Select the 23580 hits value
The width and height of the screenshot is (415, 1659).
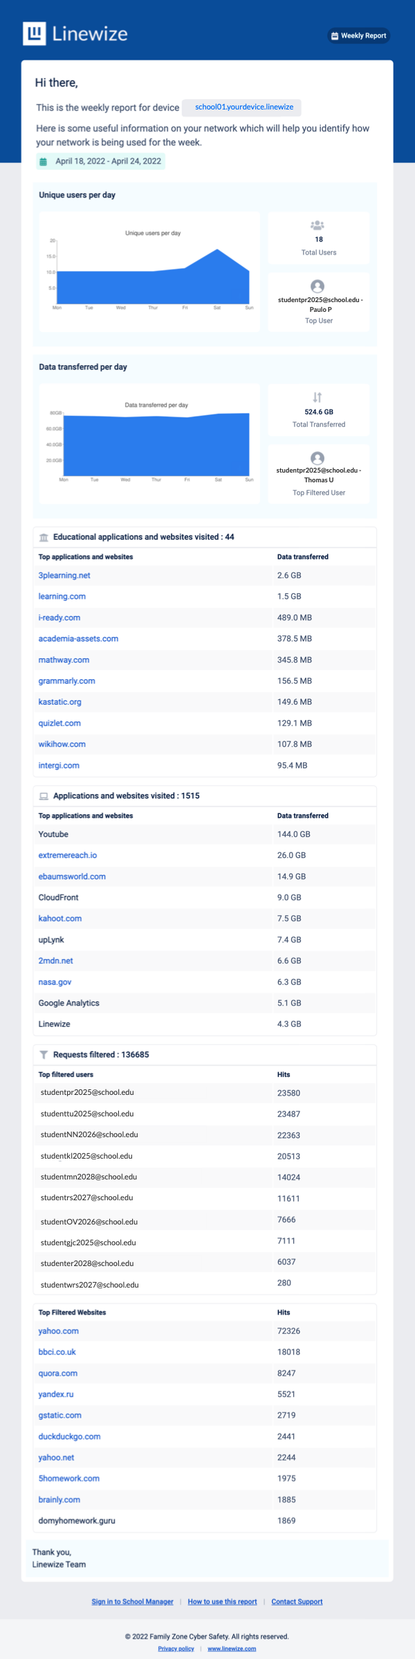[289, 1094]
